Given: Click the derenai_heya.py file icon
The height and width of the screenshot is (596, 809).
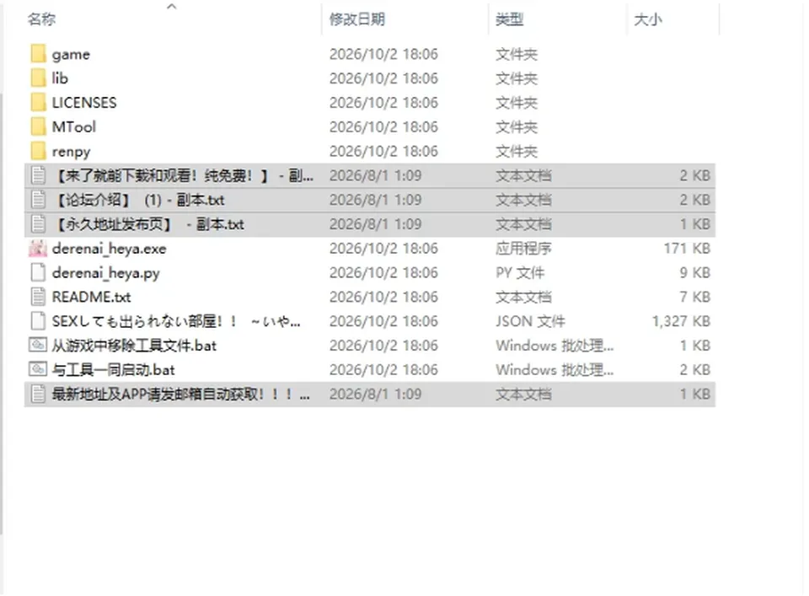Looking at the screenshot, I should tap(38, 272).
